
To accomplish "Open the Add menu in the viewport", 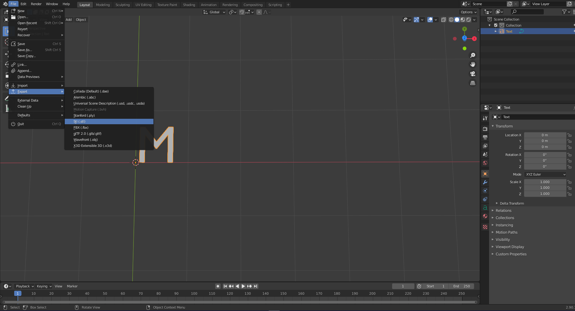I will 69,19.
